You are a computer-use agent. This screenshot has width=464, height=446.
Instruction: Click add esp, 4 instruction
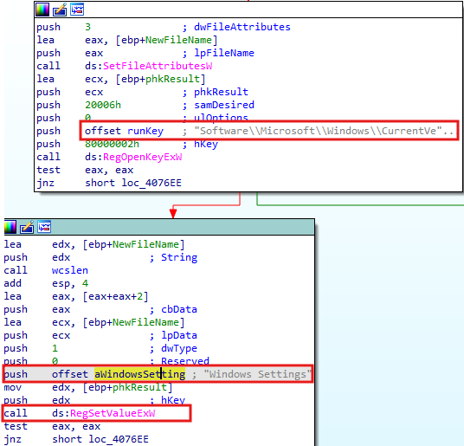[46, 283]
